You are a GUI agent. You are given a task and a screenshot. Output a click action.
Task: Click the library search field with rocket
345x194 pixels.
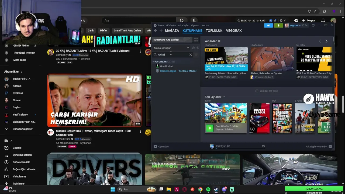tap(172, 54)
